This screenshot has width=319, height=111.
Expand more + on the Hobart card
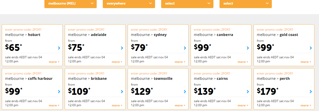(x=54, y=62)
